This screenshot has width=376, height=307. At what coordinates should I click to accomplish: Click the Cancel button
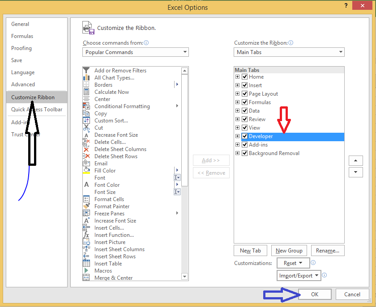tap(352, 294)
